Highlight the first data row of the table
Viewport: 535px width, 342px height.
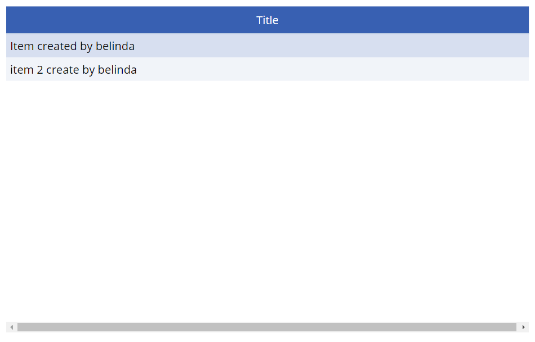(267, 46)
